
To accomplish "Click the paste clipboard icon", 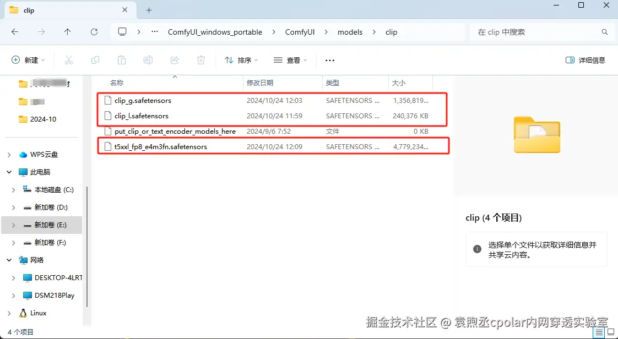I will click(x=121, y=60).
